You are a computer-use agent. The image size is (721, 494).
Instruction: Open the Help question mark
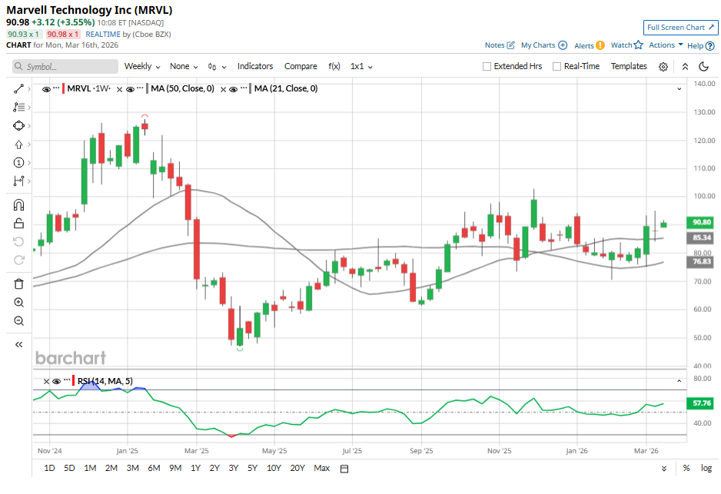click(710, 45)
